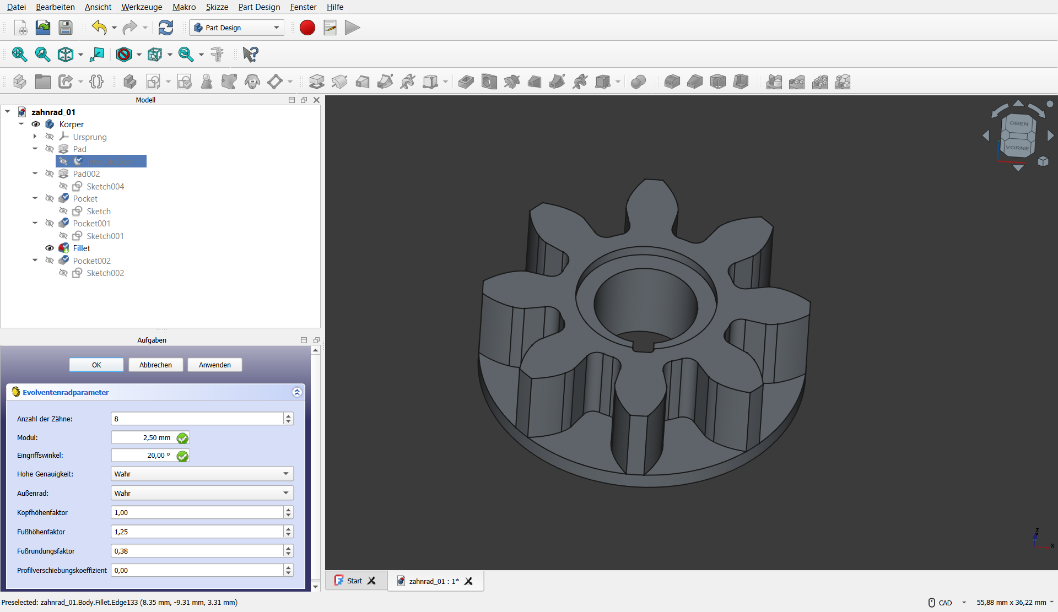The height and width of the screenshot is (612, 1058).
Task: Expand the Ursprung tree node
Action: [x=35, y=137]
